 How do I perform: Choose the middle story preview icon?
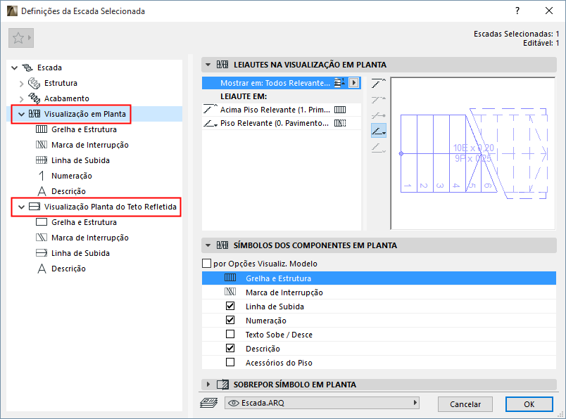point(378,116)
